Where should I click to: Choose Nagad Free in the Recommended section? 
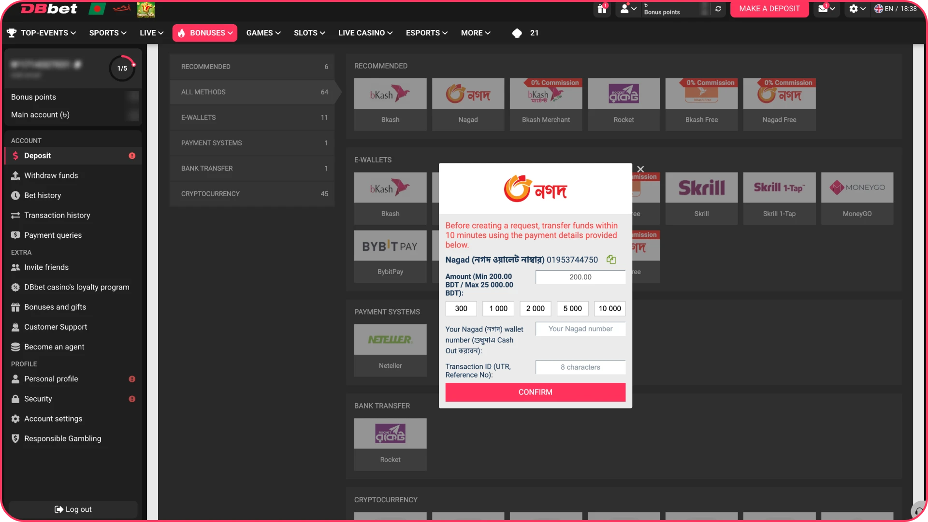779,104
